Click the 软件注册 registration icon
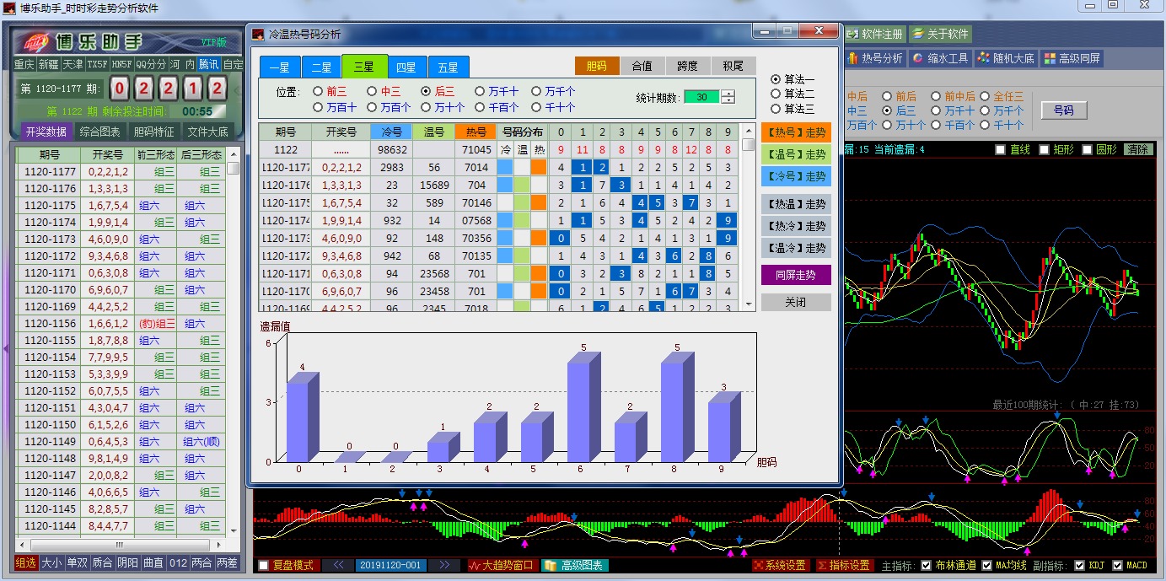1166x581 pixels. pos(875,35)
